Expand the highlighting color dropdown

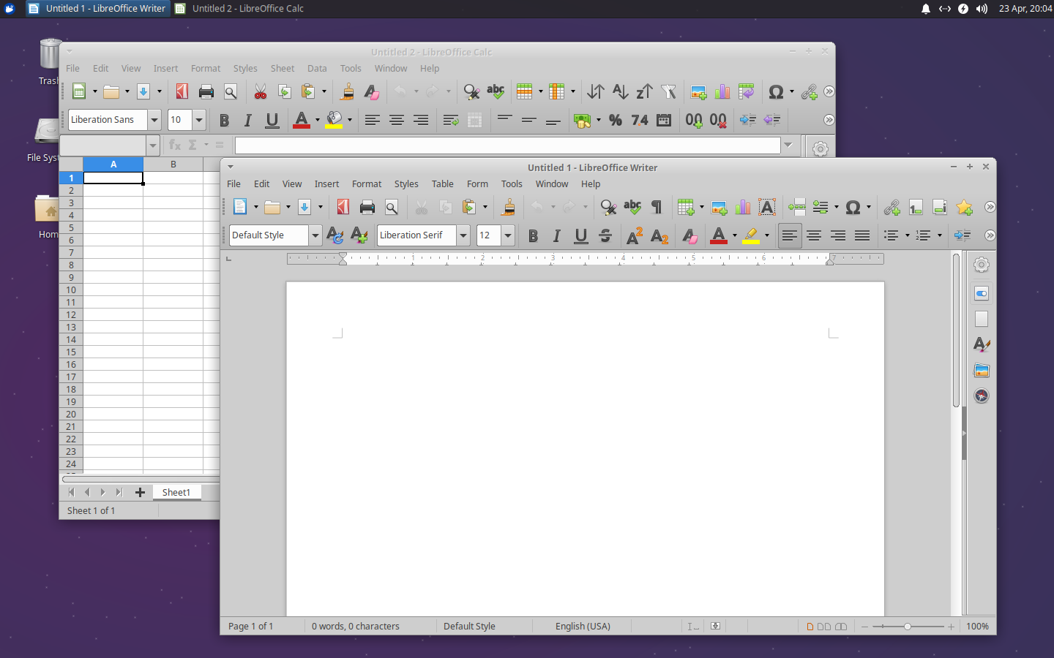(x=767, y=235)
